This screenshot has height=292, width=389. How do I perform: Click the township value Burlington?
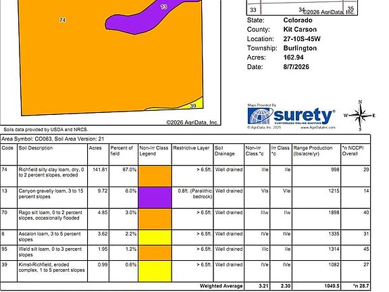[x=300, y=48]
